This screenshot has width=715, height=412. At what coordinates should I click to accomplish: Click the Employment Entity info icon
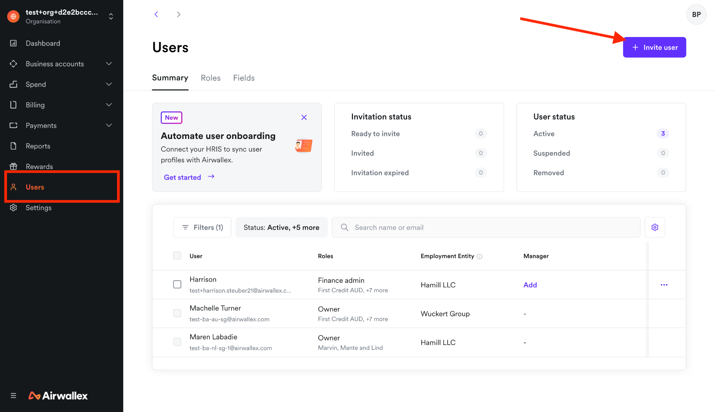coord(480,257)
